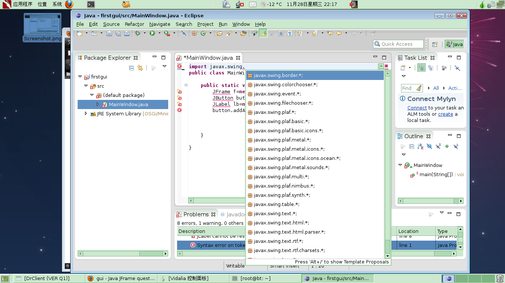Viewport: 505px width, 283px height.
Task: Click the Find field in Task List
Action: pos(412,88)
